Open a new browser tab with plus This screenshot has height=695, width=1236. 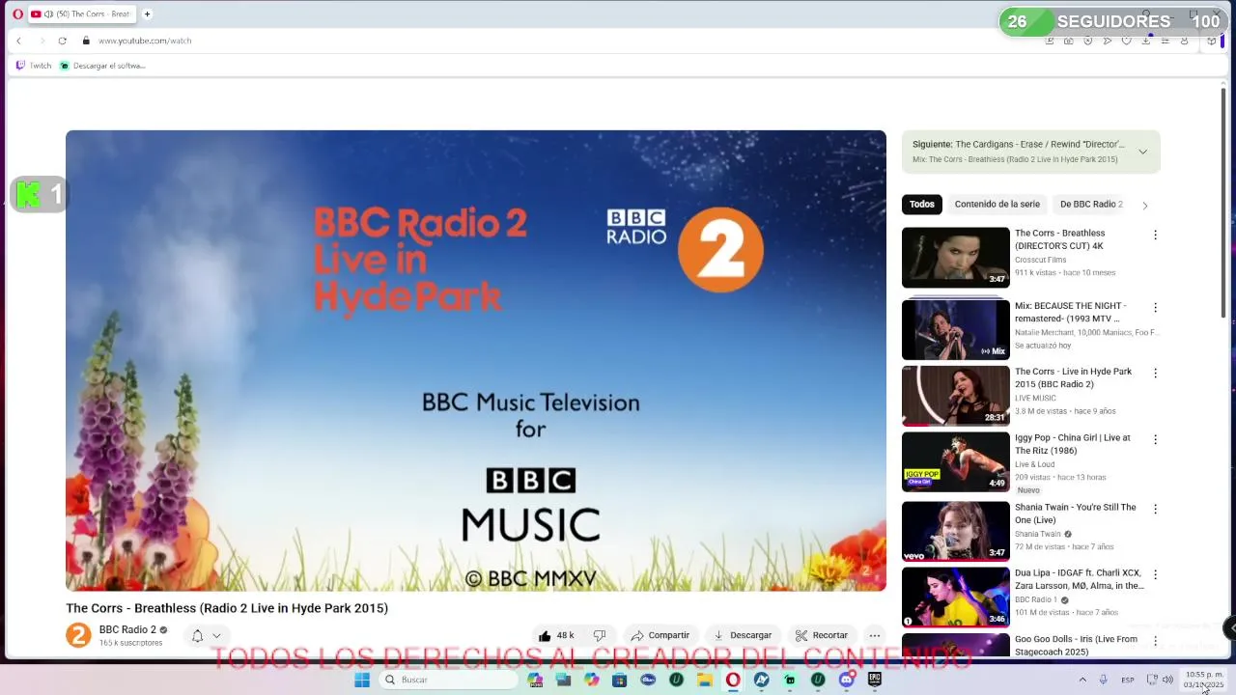coord(148,14)
